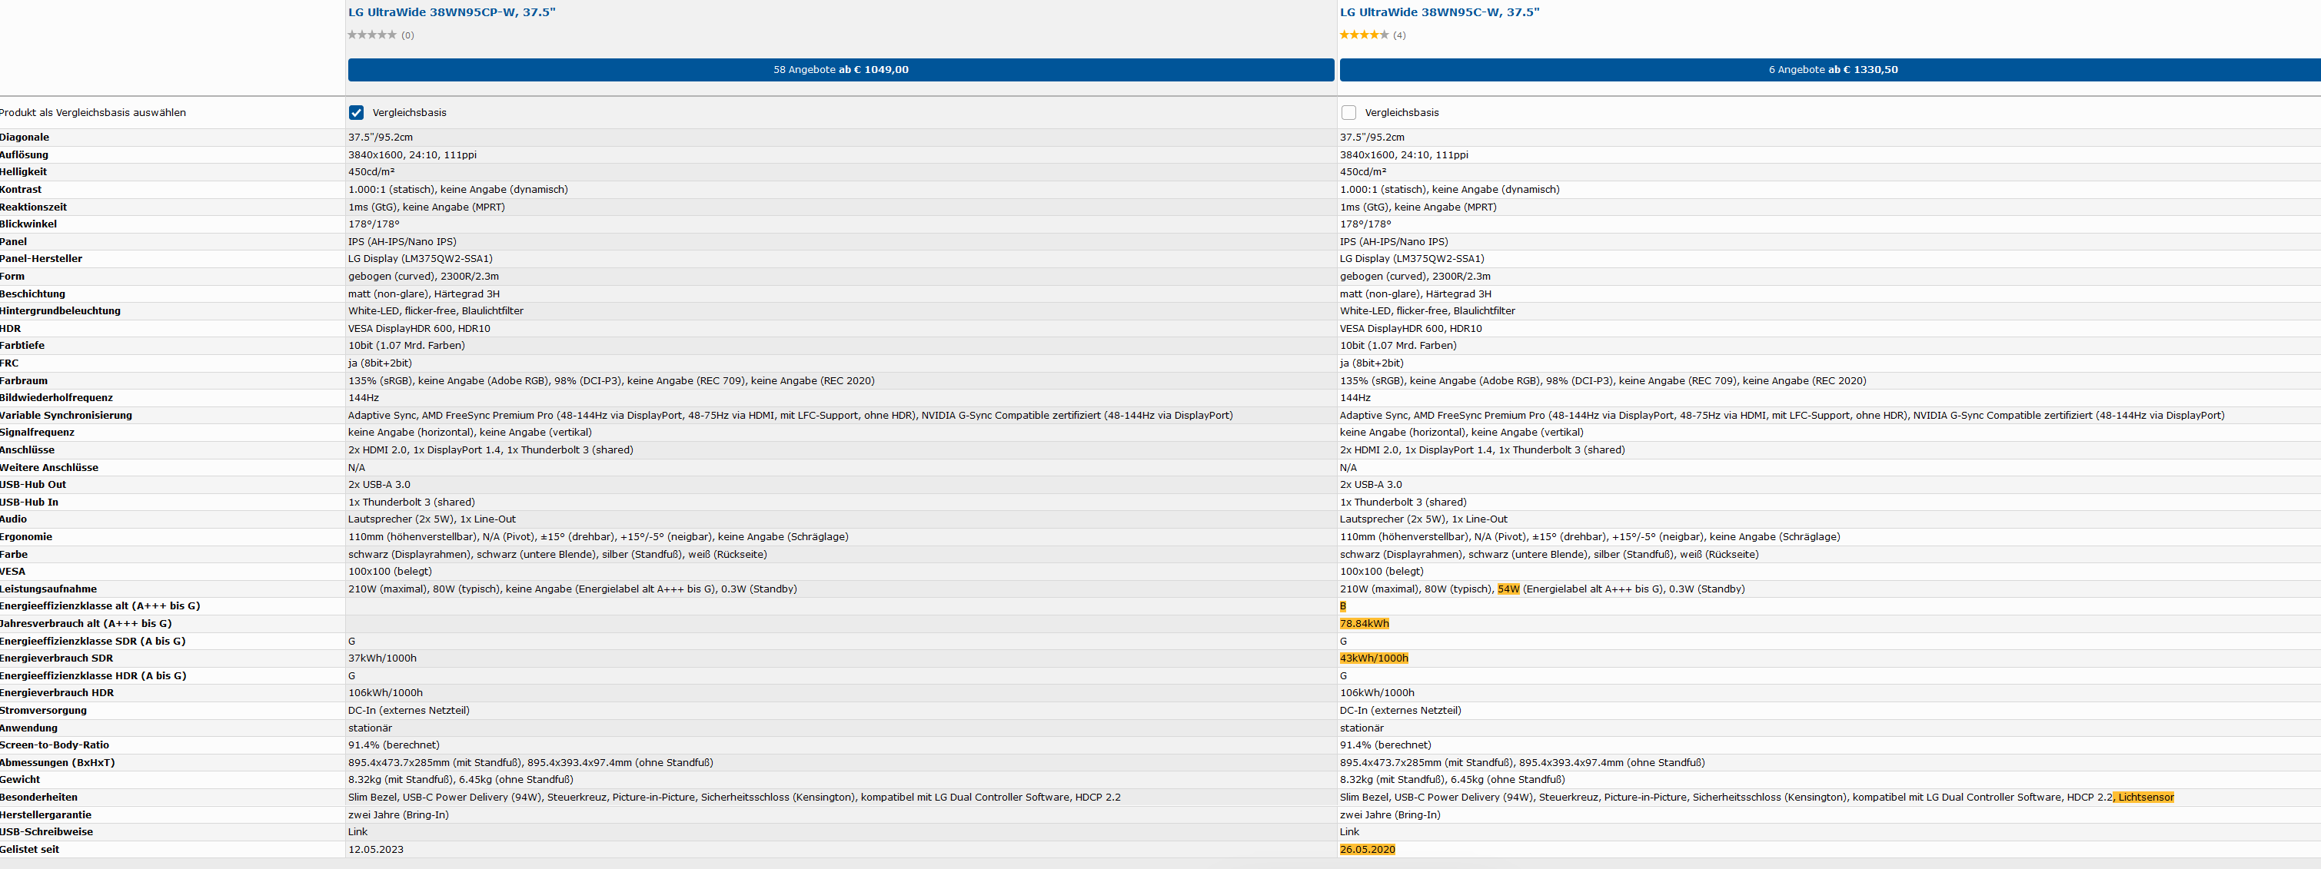The image size is (2321, 869).
Task: Uncheck the checked Vergleichsbasis checkbox
Action: click(356, 113)
